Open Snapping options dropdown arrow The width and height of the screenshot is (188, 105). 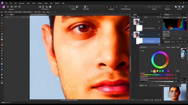116,7
